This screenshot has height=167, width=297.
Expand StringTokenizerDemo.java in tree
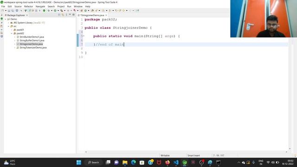pyautogui.click(x=15, y=48)
